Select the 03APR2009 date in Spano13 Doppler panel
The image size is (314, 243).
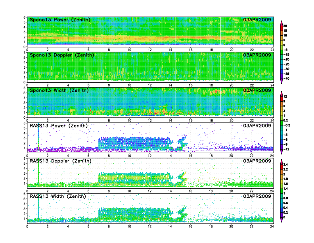coord(257,55)
